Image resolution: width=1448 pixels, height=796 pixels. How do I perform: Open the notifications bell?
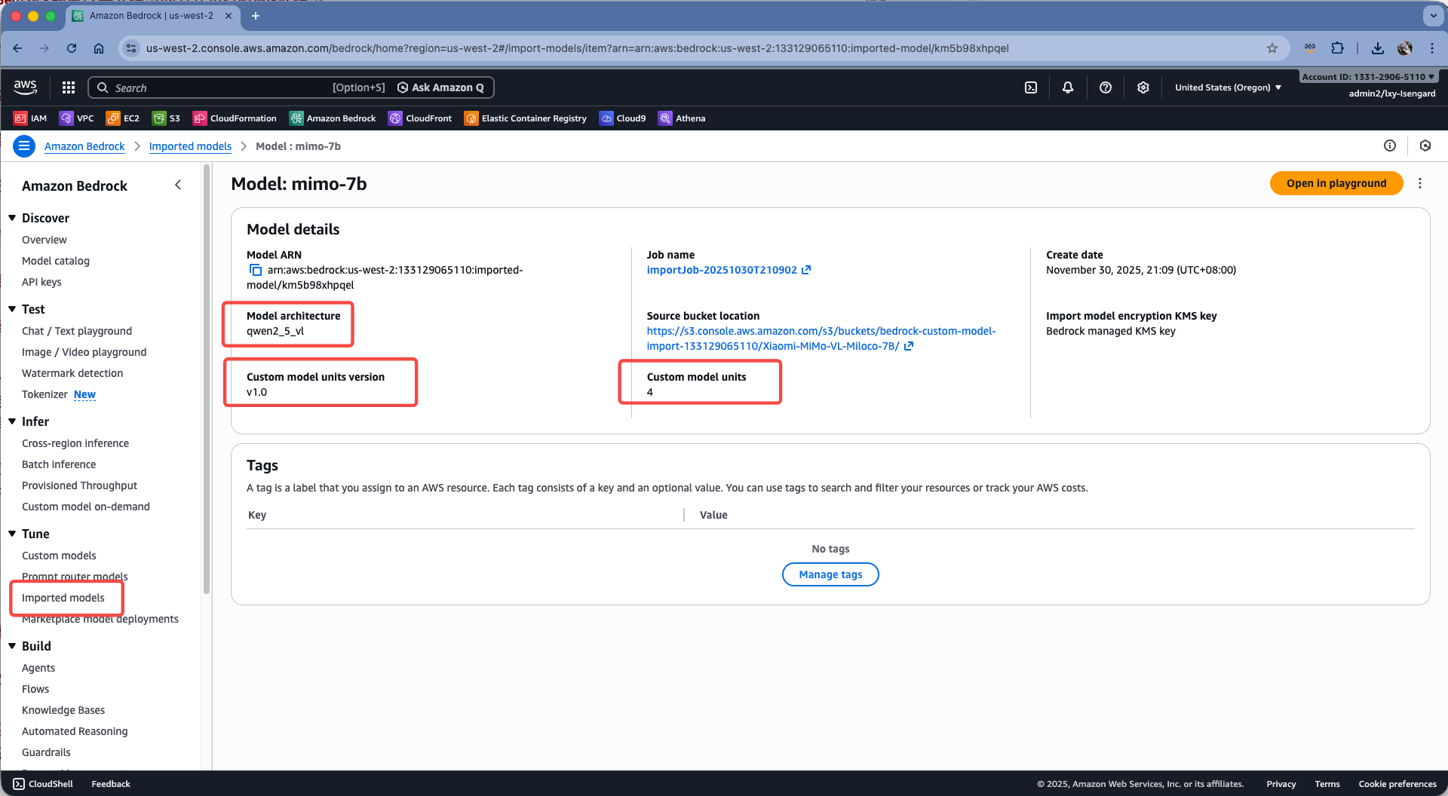click(x=1068, y=87)
